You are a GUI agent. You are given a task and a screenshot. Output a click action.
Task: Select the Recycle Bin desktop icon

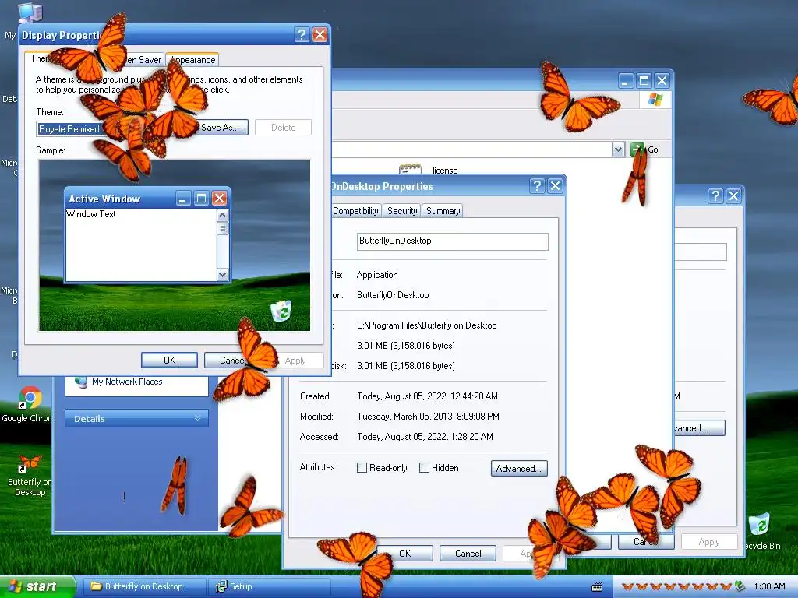click(759, 525)
